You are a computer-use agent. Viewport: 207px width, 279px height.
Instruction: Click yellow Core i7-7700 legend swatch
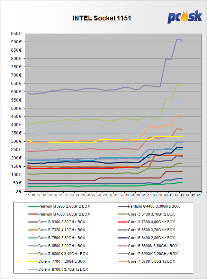[33, 261]
